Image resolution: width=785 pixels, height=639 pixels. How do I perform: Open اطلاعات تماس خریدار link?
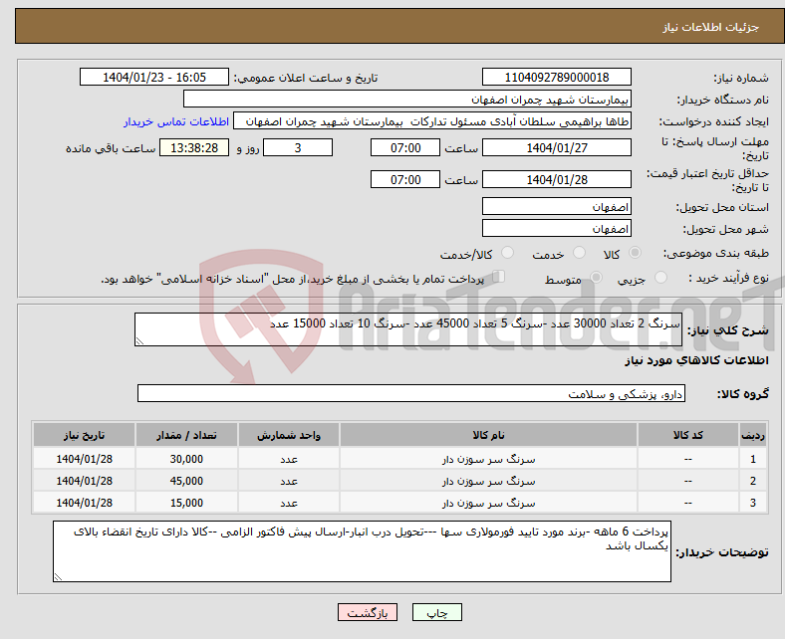tap(176, 121)
